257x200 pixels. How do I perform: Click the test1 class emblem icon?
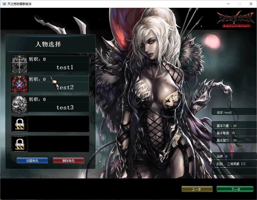click(20, 64)
